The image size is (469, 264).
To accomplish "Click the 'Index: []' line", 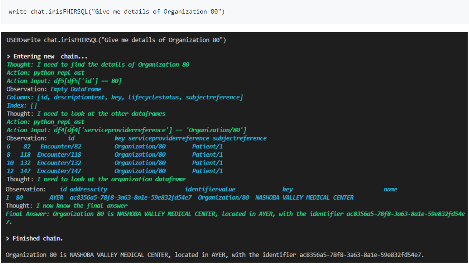I will point(16,106).
